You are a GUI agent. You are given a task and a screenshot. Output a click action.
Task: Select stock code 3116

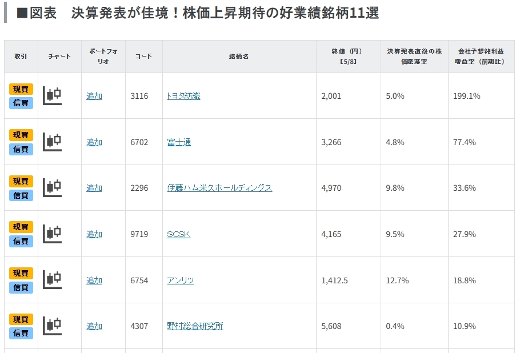(x=139, y=96)
